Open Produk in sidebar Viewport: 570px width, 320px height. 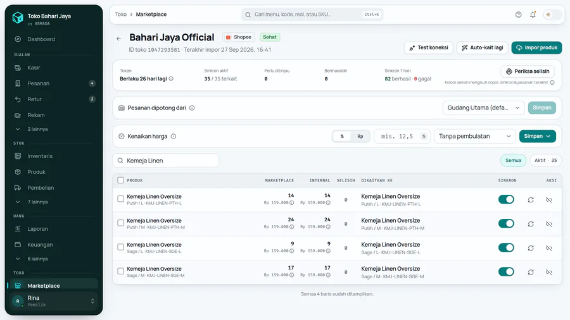coord(54,172)
